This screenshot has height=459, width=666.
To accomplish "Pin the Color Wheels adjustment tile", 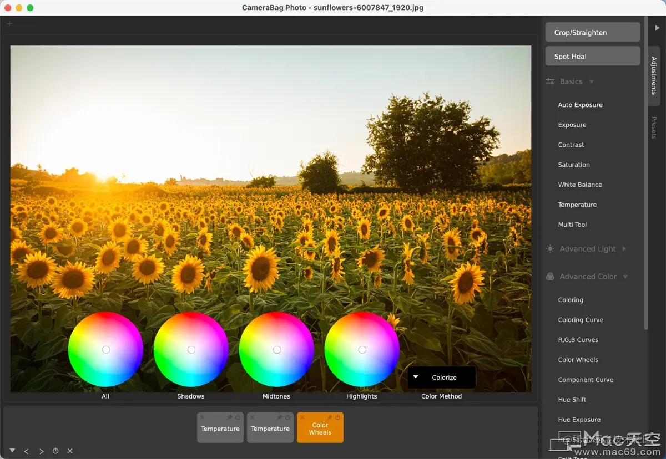I will (x=330, y=417).
